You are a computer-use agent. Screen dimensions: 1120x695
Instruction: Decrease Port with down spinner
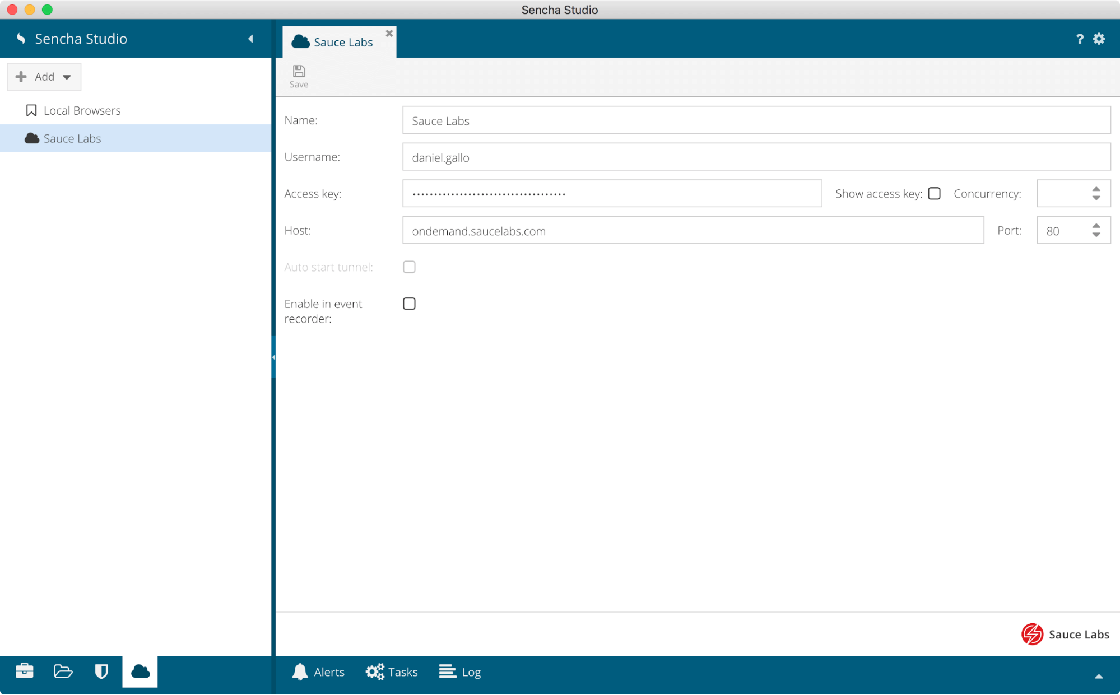[1096, 235]
